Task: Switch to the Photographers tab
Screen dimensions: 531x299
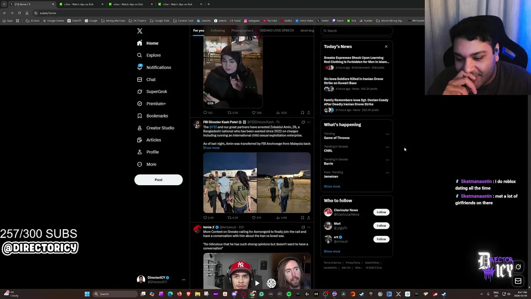Action: pyautogui.click(x=242, y=30)
